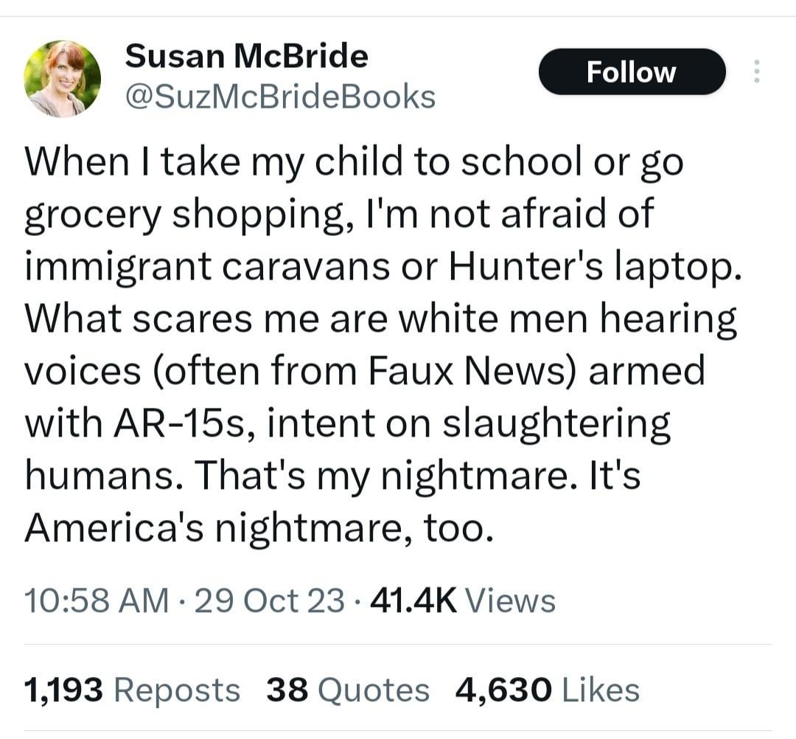Open the 38 Quotes list
Viewport: 796px width, 739px height.
pyautogui.click(x=348, y=690)
